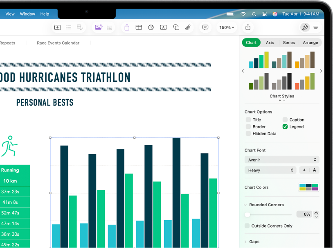Open comments via the comment bubble icon

(x=205, y=27)
